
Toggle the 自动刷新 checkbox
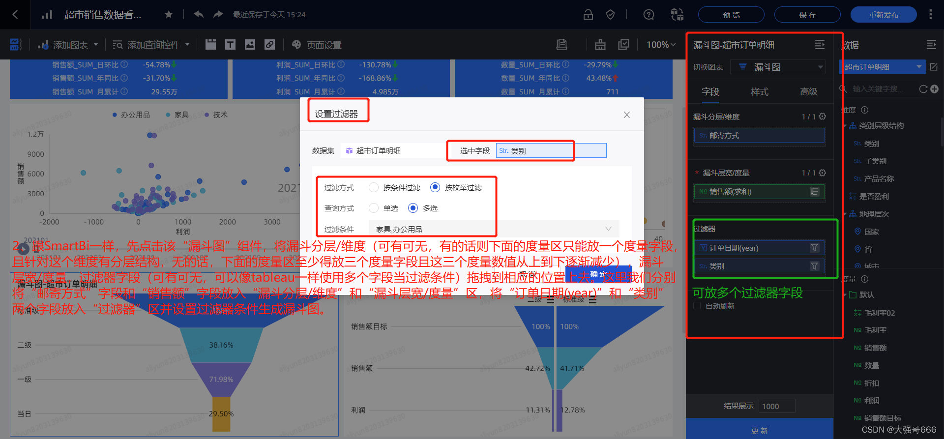697,306
